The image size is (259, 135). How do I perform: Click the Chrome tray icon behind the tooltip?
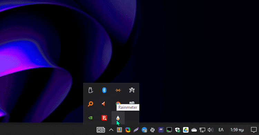tap(118, 103)
